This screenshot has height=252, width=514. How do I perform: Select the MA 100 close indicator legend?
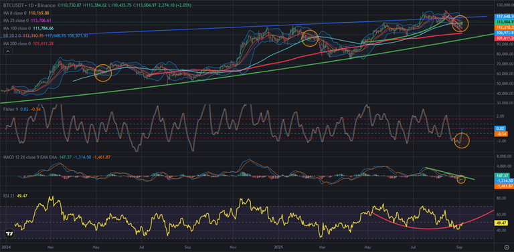coord(16,28)
